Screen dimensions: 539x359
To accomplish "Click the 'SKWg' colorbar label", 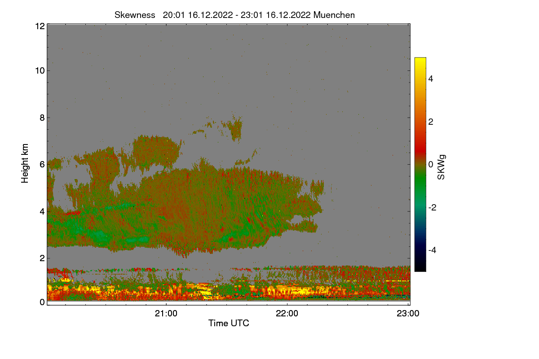I will [442, 167].
